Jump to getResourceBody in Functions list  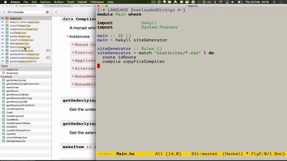(x=26, y=94)
